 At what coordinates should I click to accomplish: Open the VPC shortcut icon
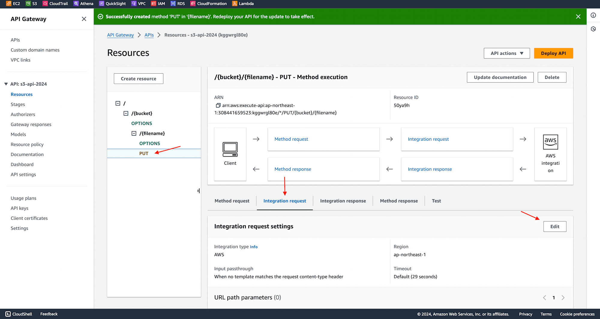tap(134, 4)
